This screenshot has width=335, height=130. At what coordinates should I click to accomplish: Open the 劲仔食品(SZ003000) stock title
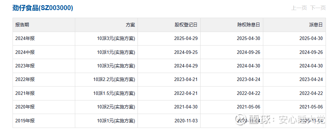pos(43,8)
